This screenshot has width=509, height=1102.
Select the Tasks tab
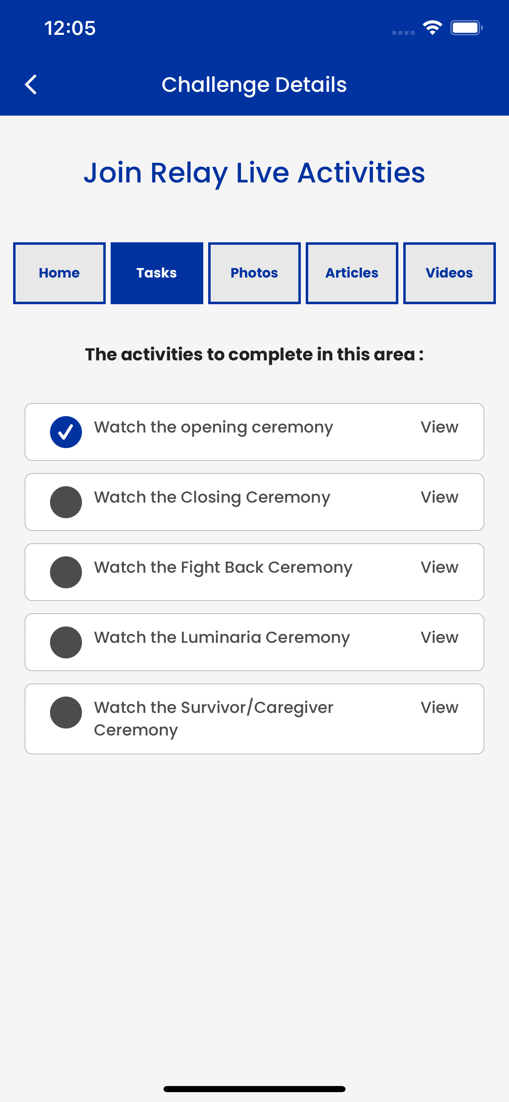pos(157,273)
